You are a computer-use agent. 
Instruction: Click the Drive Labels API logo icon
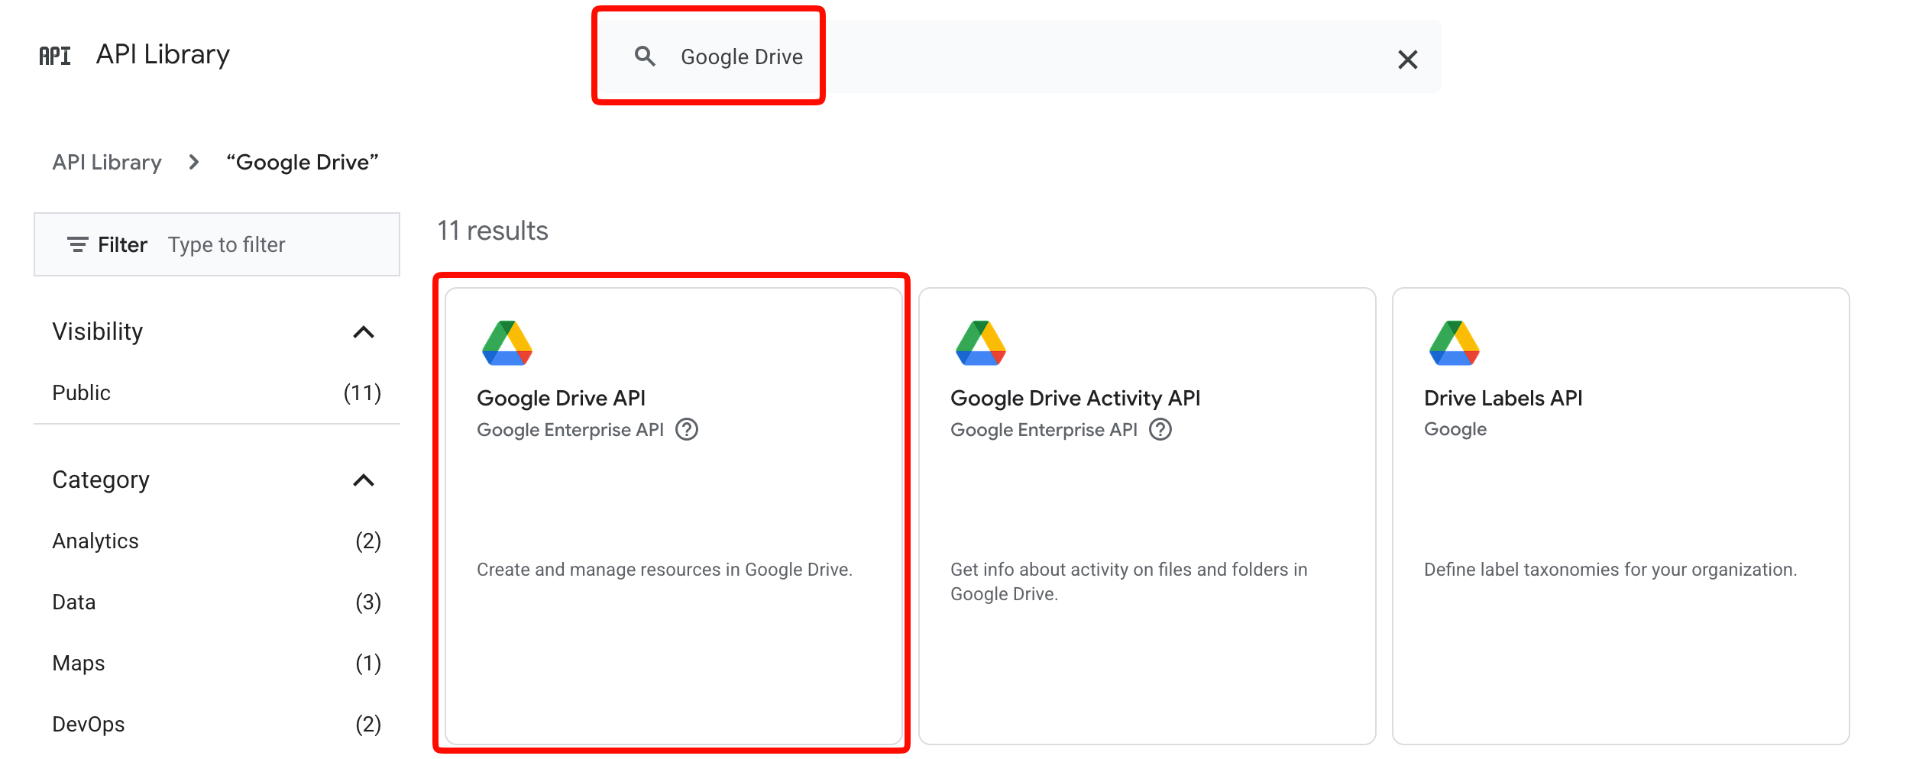coord(1455,344)
